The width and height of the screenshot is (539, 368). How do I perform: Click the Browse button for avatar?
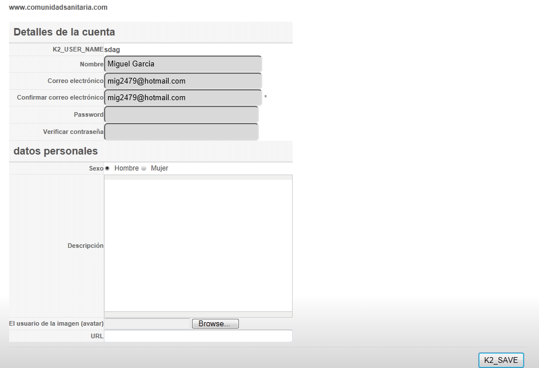(215, 323)
